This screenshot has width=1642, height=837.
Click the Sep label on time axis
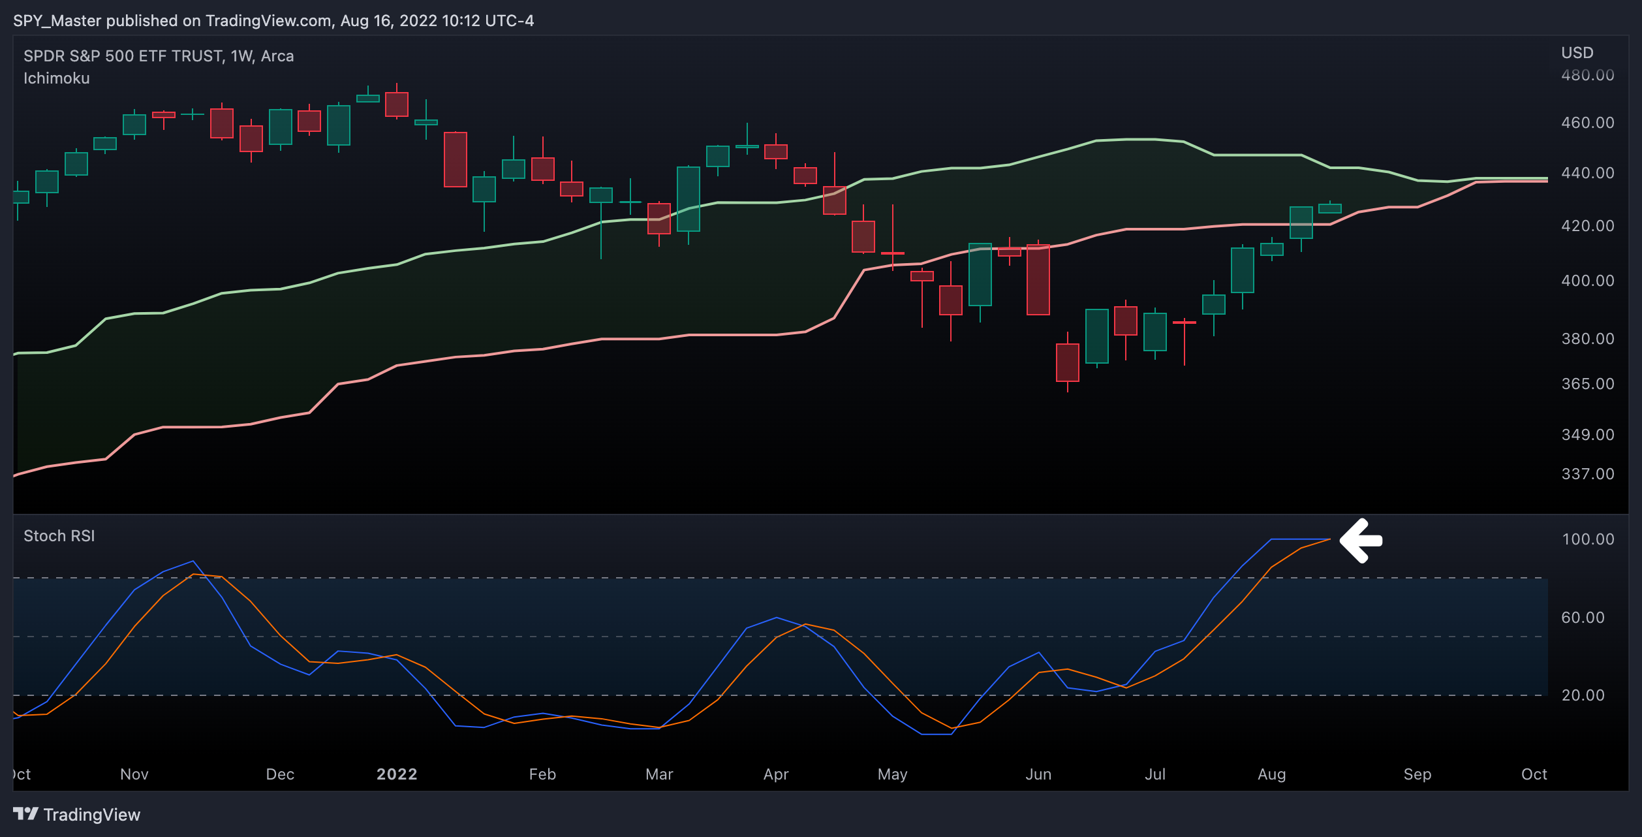1417,774
